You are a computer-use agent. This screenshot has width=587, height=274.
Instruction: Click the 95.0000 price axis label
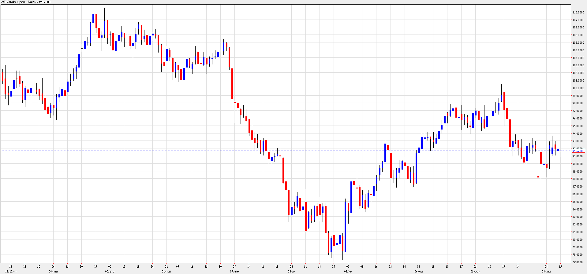(578, 126)
